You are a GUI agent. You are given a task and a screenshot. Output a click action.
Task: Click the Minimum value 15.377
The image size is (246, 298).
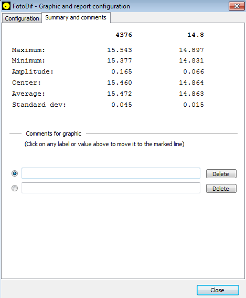(x=120, y=60)
